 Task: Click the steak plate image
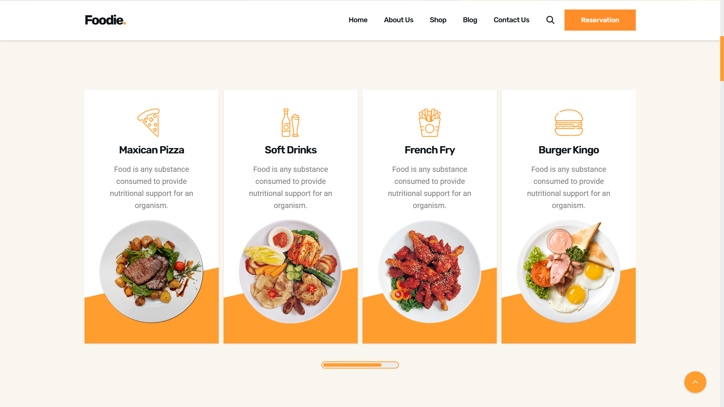tap(152, 271)
